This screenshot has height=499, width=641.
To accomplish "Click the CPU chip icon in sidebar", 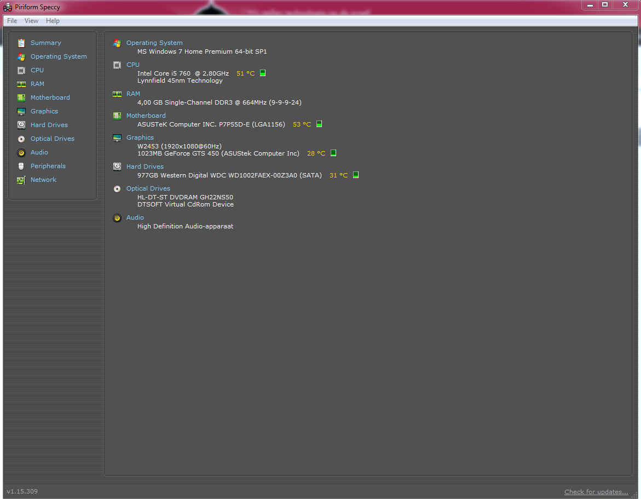I will [21, 70].
